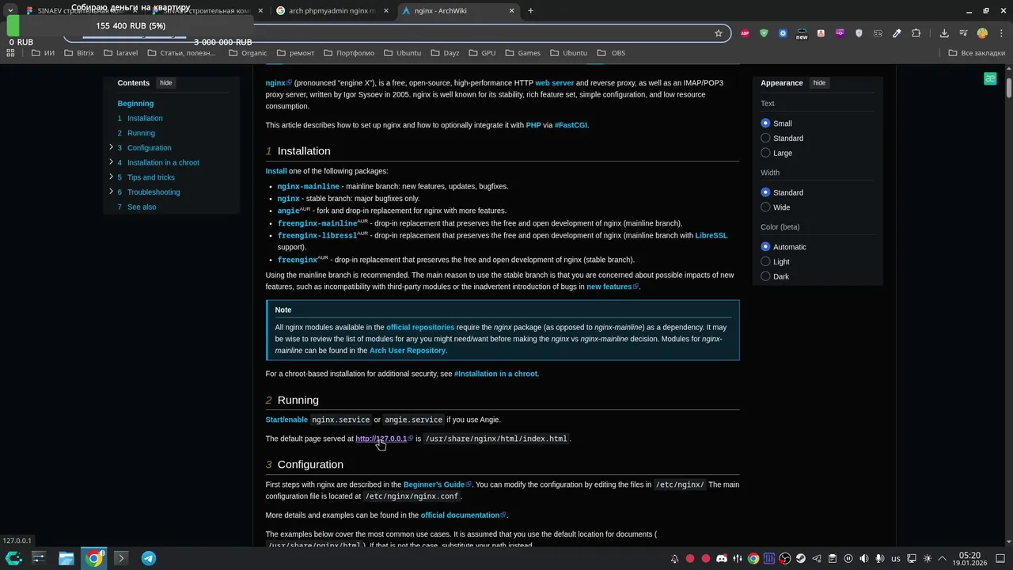Open the apps grid in bookmarks bar

[x=10, y=53]
